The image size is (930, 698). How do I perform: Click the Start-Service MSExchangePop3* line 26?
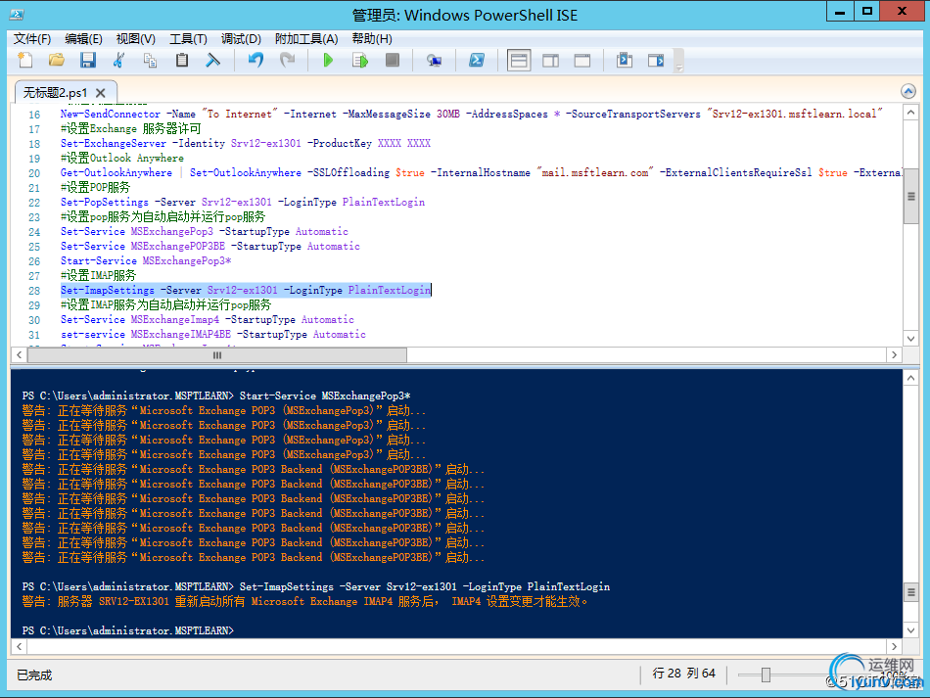(x=146, y=261)
